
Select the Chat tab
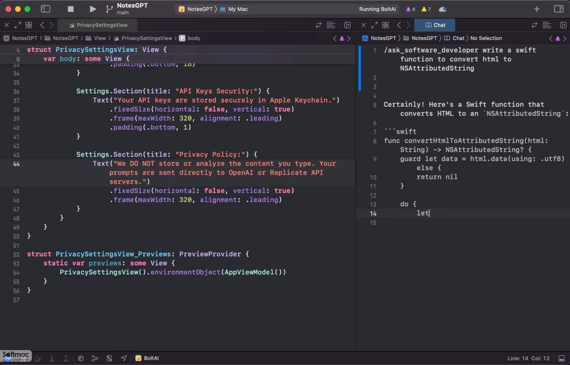point(435,25)
